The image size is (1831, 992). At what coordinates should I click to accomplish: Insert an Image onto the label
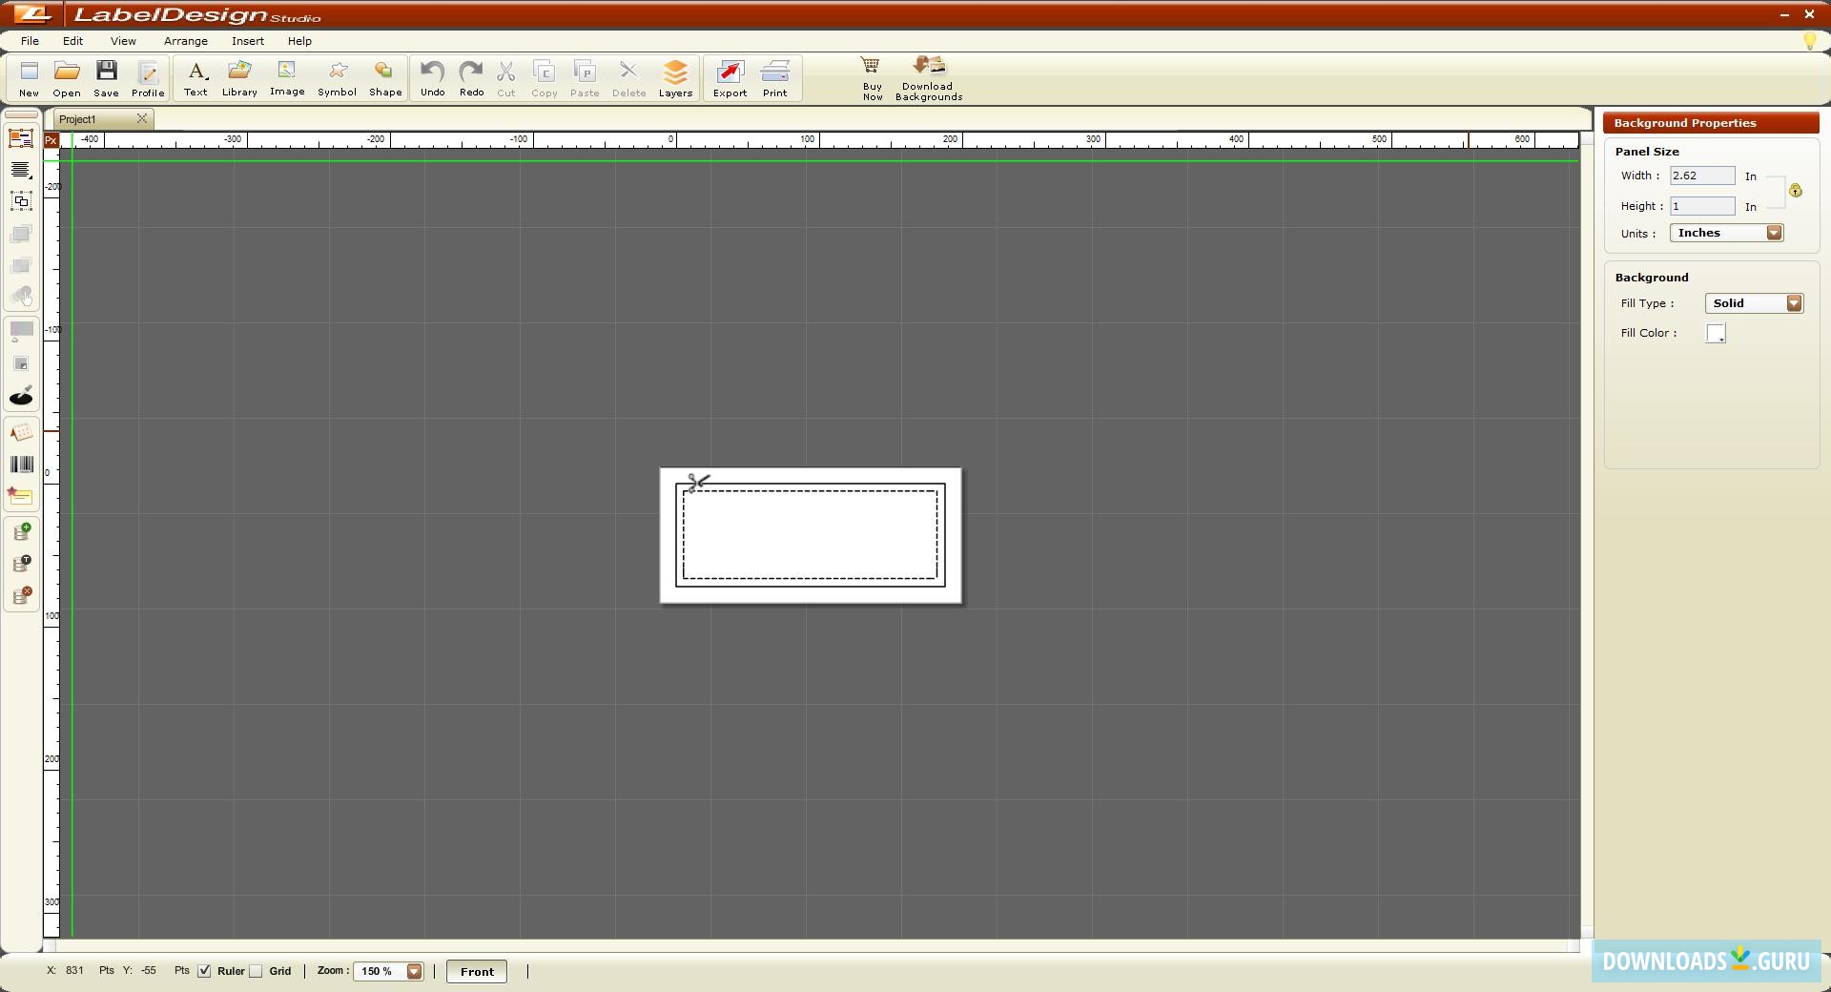287,78
